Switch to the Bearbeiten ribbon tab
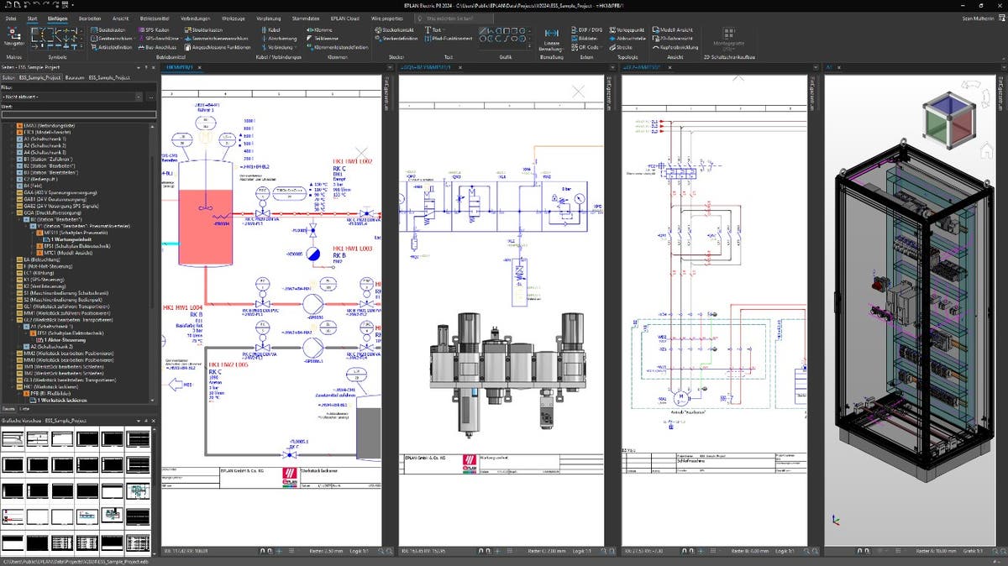The width and height of the screenshot is (1008, 566). coord(90,17)
